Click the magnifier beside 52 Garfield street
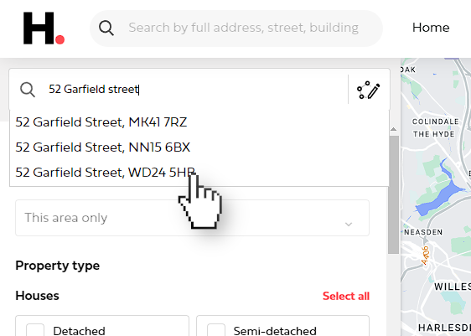The image size is (471, 336). pos(28,90)
